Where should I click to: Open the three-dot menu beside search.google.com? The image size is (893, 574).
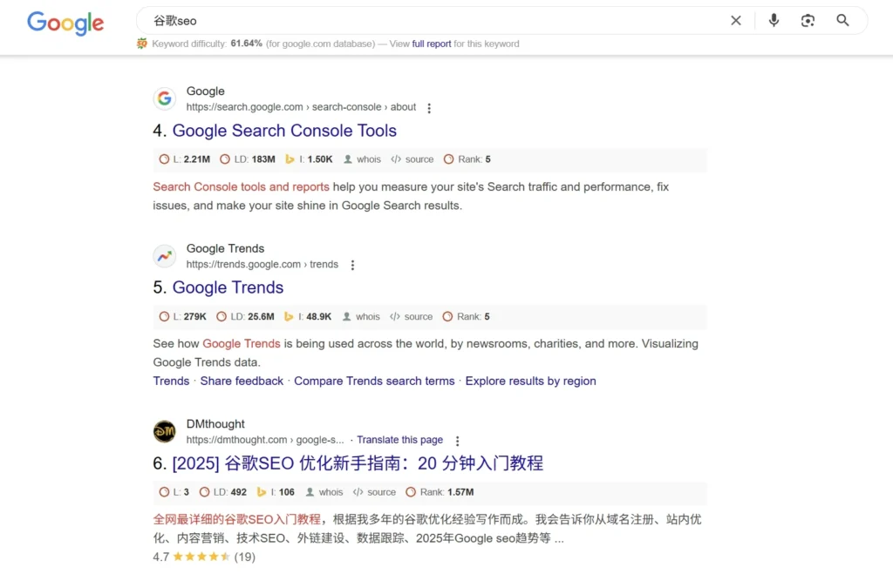tap(429, 107)
